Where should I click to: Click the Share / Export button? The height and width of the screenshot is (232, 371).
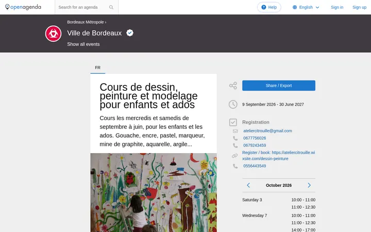click(x=278, y=86)
